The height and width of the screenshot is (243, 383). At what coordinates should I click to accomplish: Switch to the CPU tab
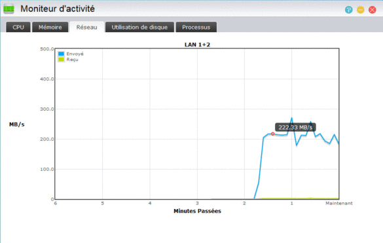coord(18,27)
